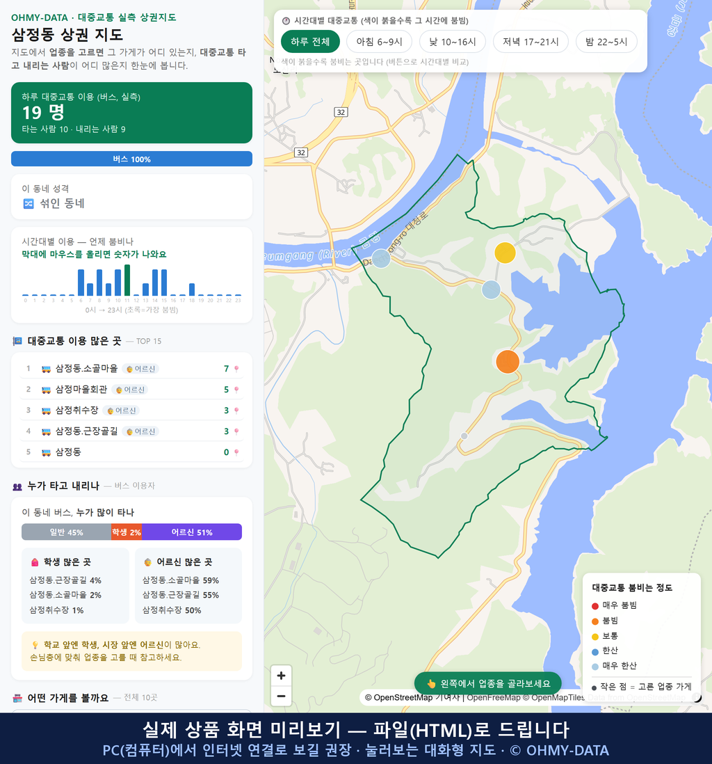Click the 버스 100% progress bar
This screenshot has width=712, height=764.
pyautogui.click(x=131, y=159)
